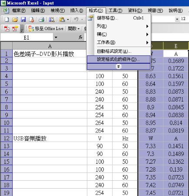Click the Excel workbook icon beside 檔案 menu
Screen dimensions: 189x196
6,11
